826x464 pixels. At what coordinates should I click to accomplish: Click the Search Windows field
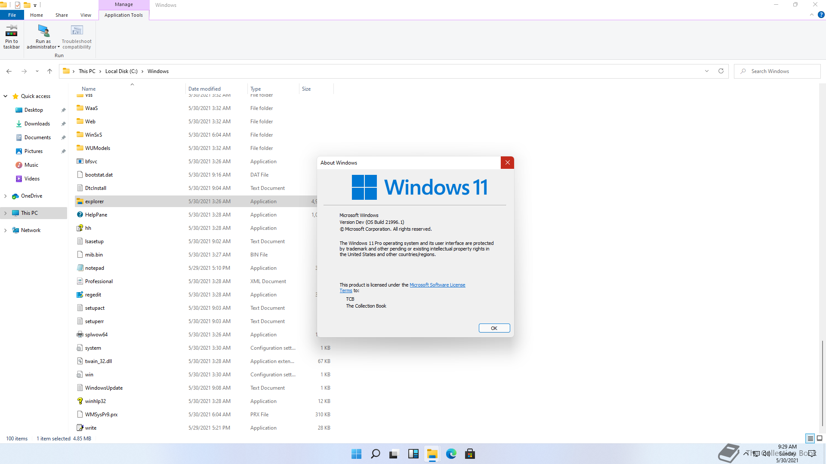[777, 71]
